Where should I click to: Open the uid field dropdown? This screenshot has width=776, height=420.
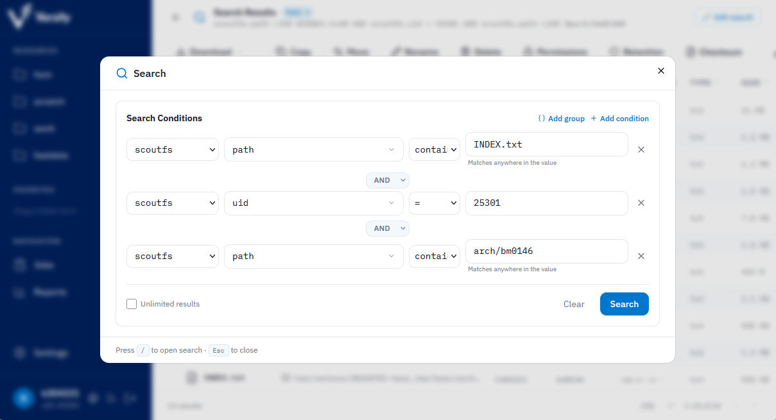pos(314,203)
